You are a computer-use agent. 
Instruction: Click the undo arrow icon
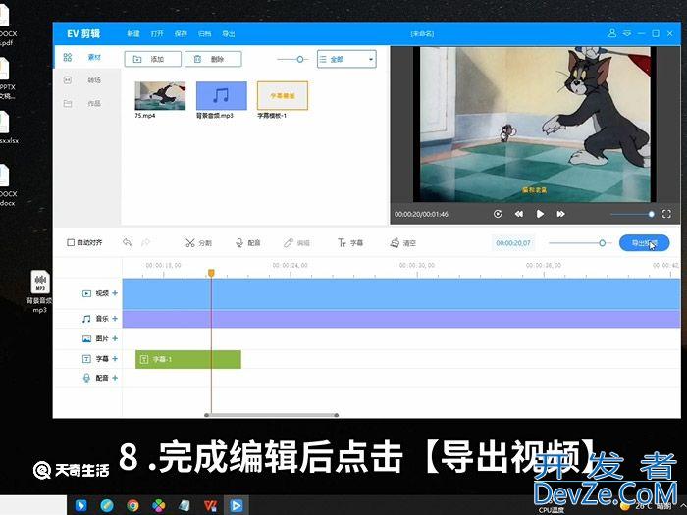(127, 242)
